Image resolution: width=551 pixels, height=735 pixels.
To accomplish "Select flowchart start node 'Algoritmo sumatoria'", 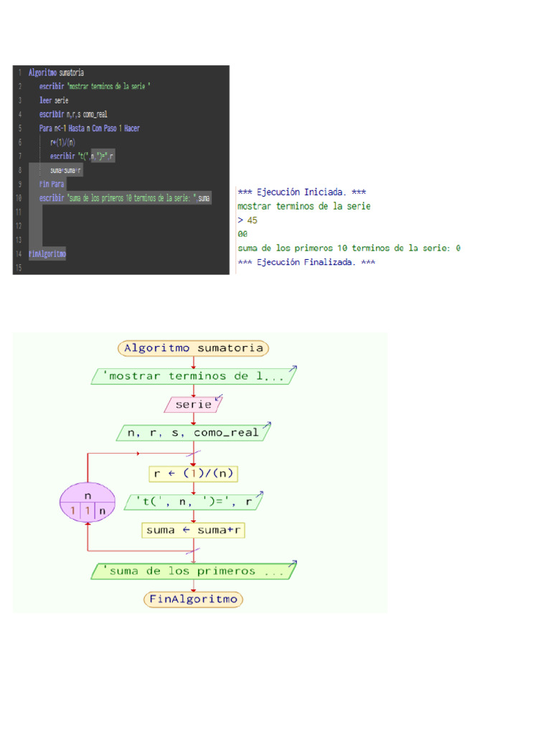I will pos(193,348).
